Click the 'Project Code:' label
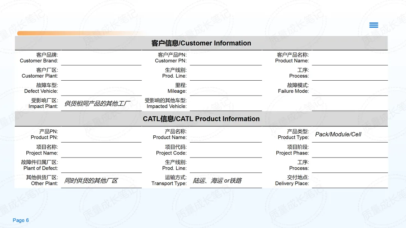 coord(171,153)
